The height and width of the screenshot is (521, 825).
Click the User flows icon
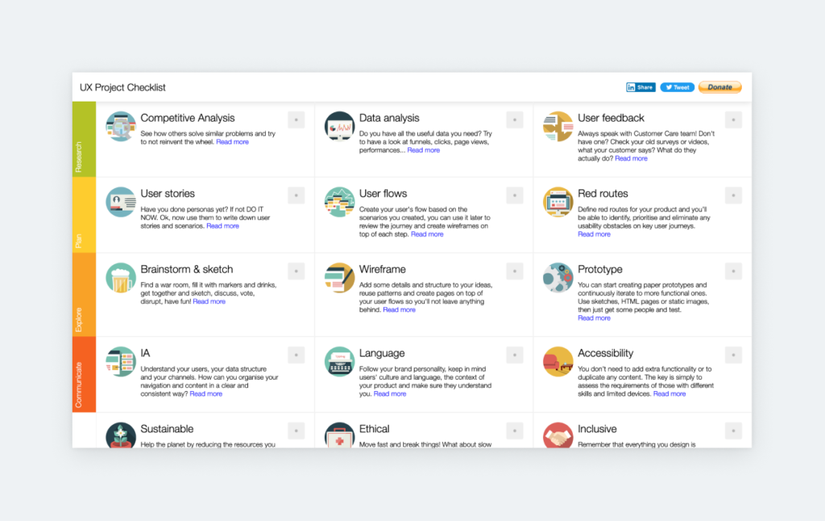(x=339, y=202)
